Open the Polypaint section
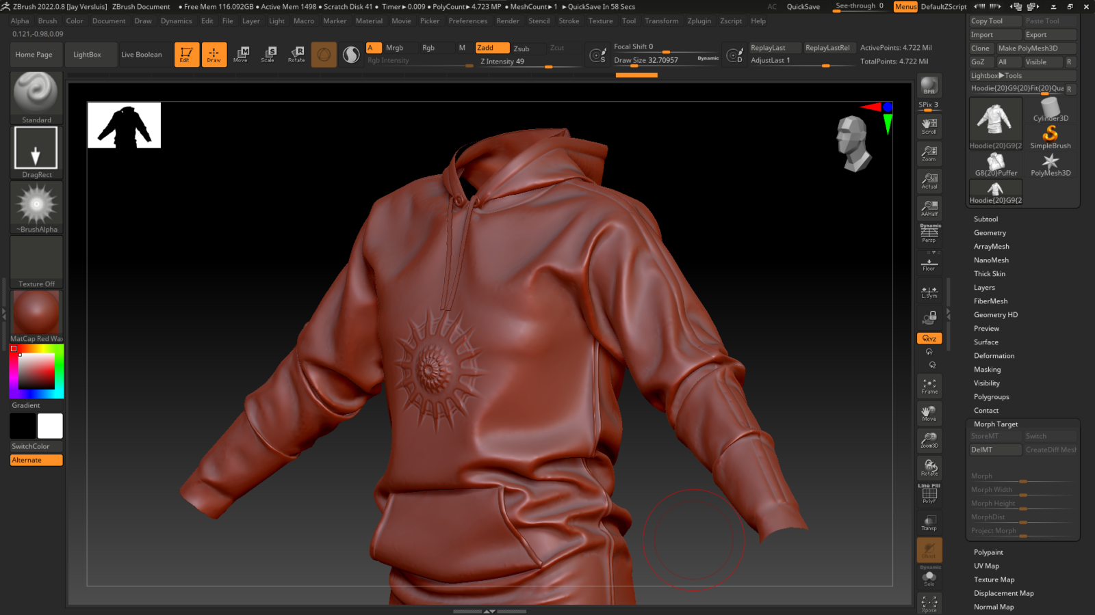Screen dimensions: 1095x615 (988, 551)
